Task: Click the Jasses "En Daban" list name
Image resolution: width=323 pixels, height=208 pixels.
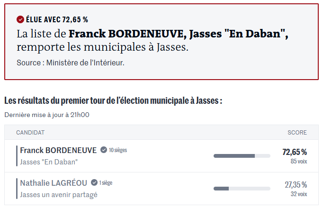Action: pos(49,162)
